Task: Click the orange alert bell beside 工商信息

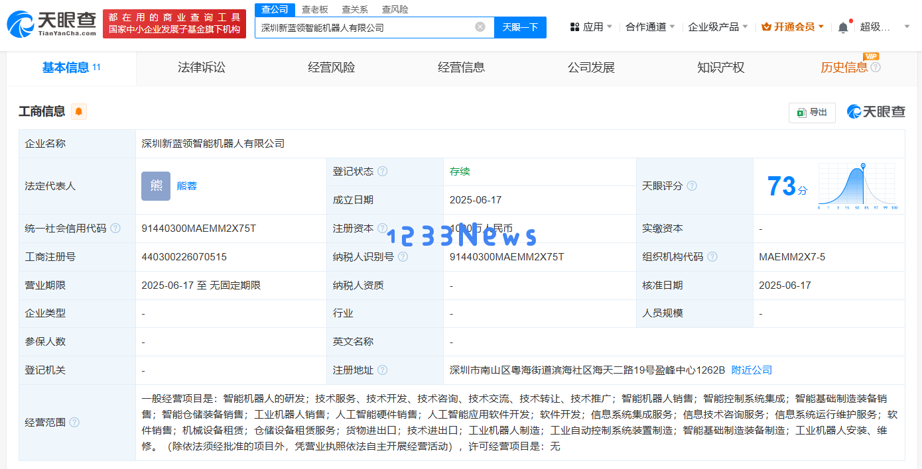Action: coord(79,111)
